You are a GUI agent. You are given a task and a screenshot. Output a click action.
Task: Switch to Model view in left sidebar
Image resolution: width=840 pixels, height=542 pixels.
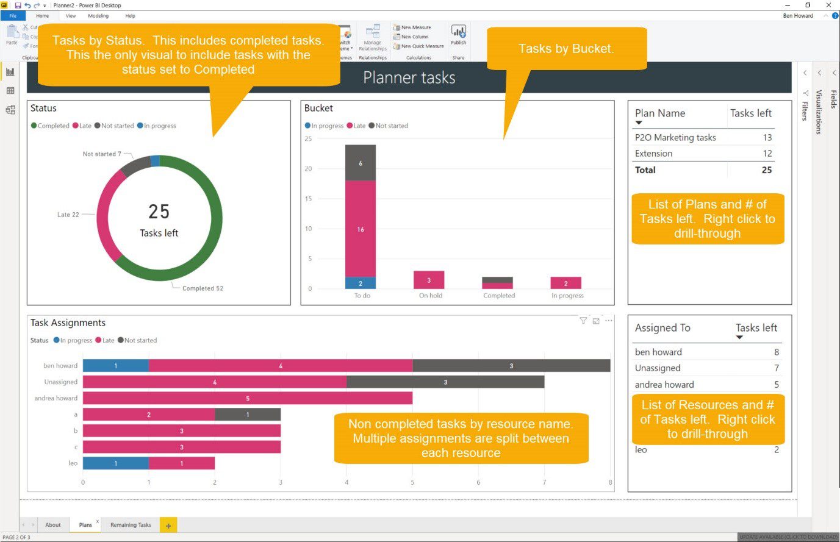tap(10, 110)
